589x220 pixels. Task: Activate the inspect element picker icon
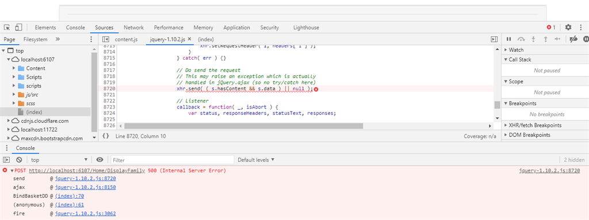[x=7, y=28]
